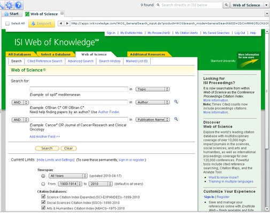Select the All Years timespan radio button
Viewport: 270px width, 213px height.
click(x=43, y=176)
